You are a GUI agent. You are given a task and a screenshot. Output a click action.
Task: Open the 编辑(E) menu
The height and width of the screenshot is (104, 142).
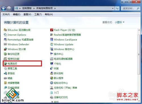pyautogui.click(x=16, y=14)
